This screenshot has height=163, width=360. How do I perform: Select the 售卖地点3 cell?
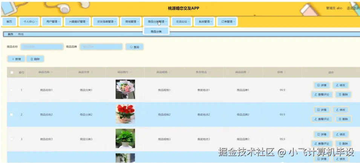click(x=204, y=139)
